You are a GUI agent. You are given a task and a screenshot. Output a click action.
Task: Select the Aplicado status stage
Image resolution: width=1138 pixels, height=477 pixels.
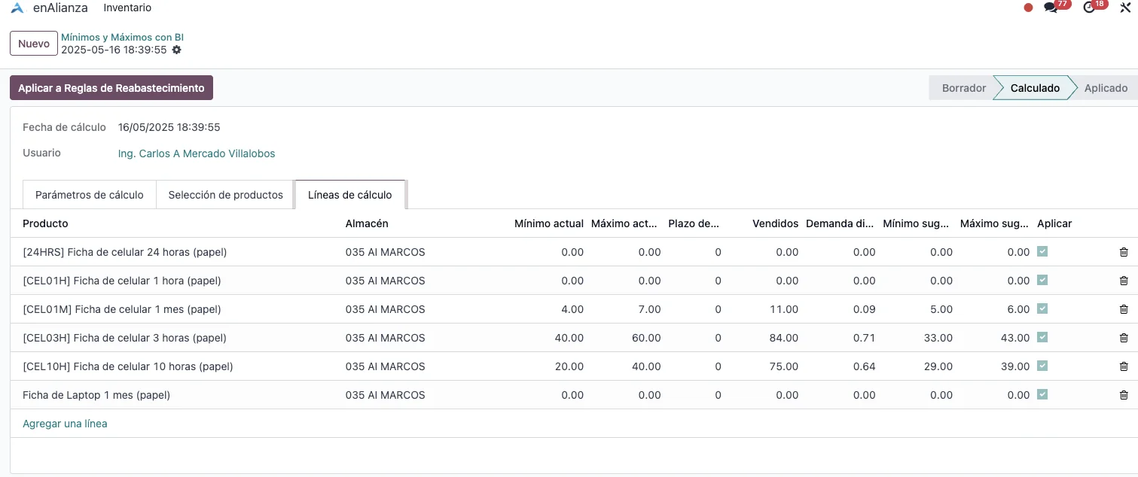pyautogui.click(x=1105, y=88)
